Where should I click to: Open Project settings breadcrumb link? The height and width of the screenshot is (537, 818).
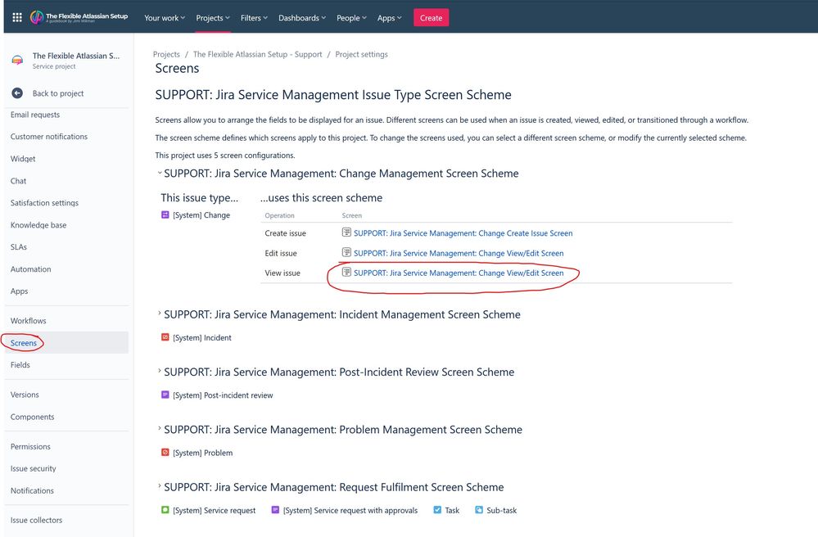362,54
